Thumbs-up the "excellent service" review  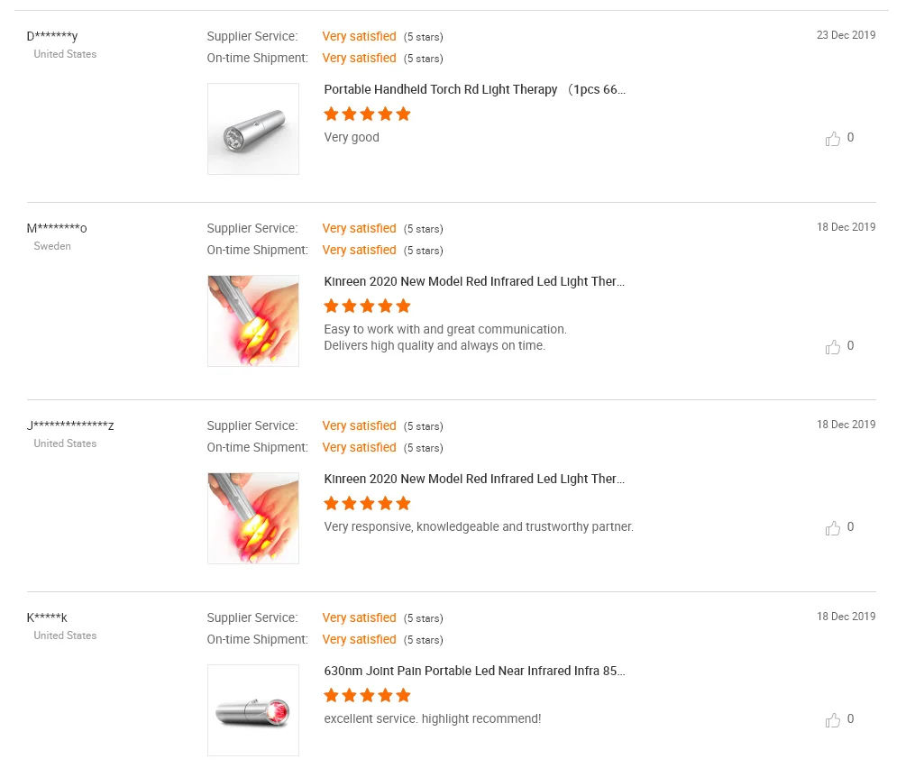point(832,720)
